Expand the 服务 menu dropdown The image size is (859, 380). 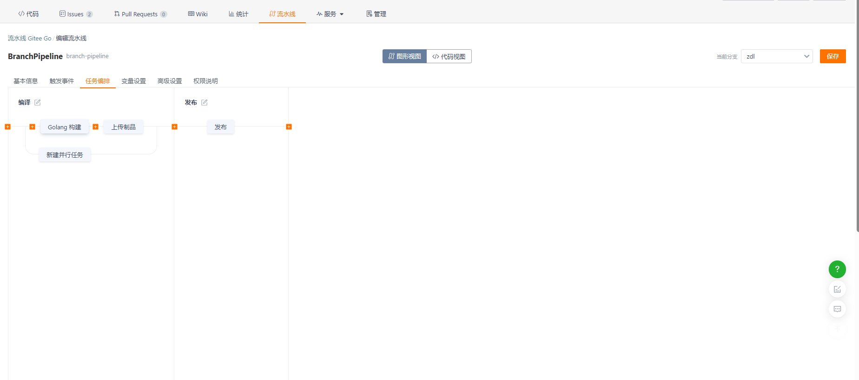pyautogui.click(x=330, y=14)
